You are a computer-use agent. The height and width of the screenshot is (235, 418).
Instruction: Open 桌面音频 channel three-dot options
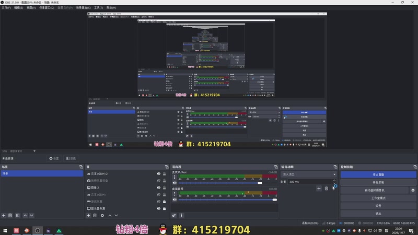175,194
